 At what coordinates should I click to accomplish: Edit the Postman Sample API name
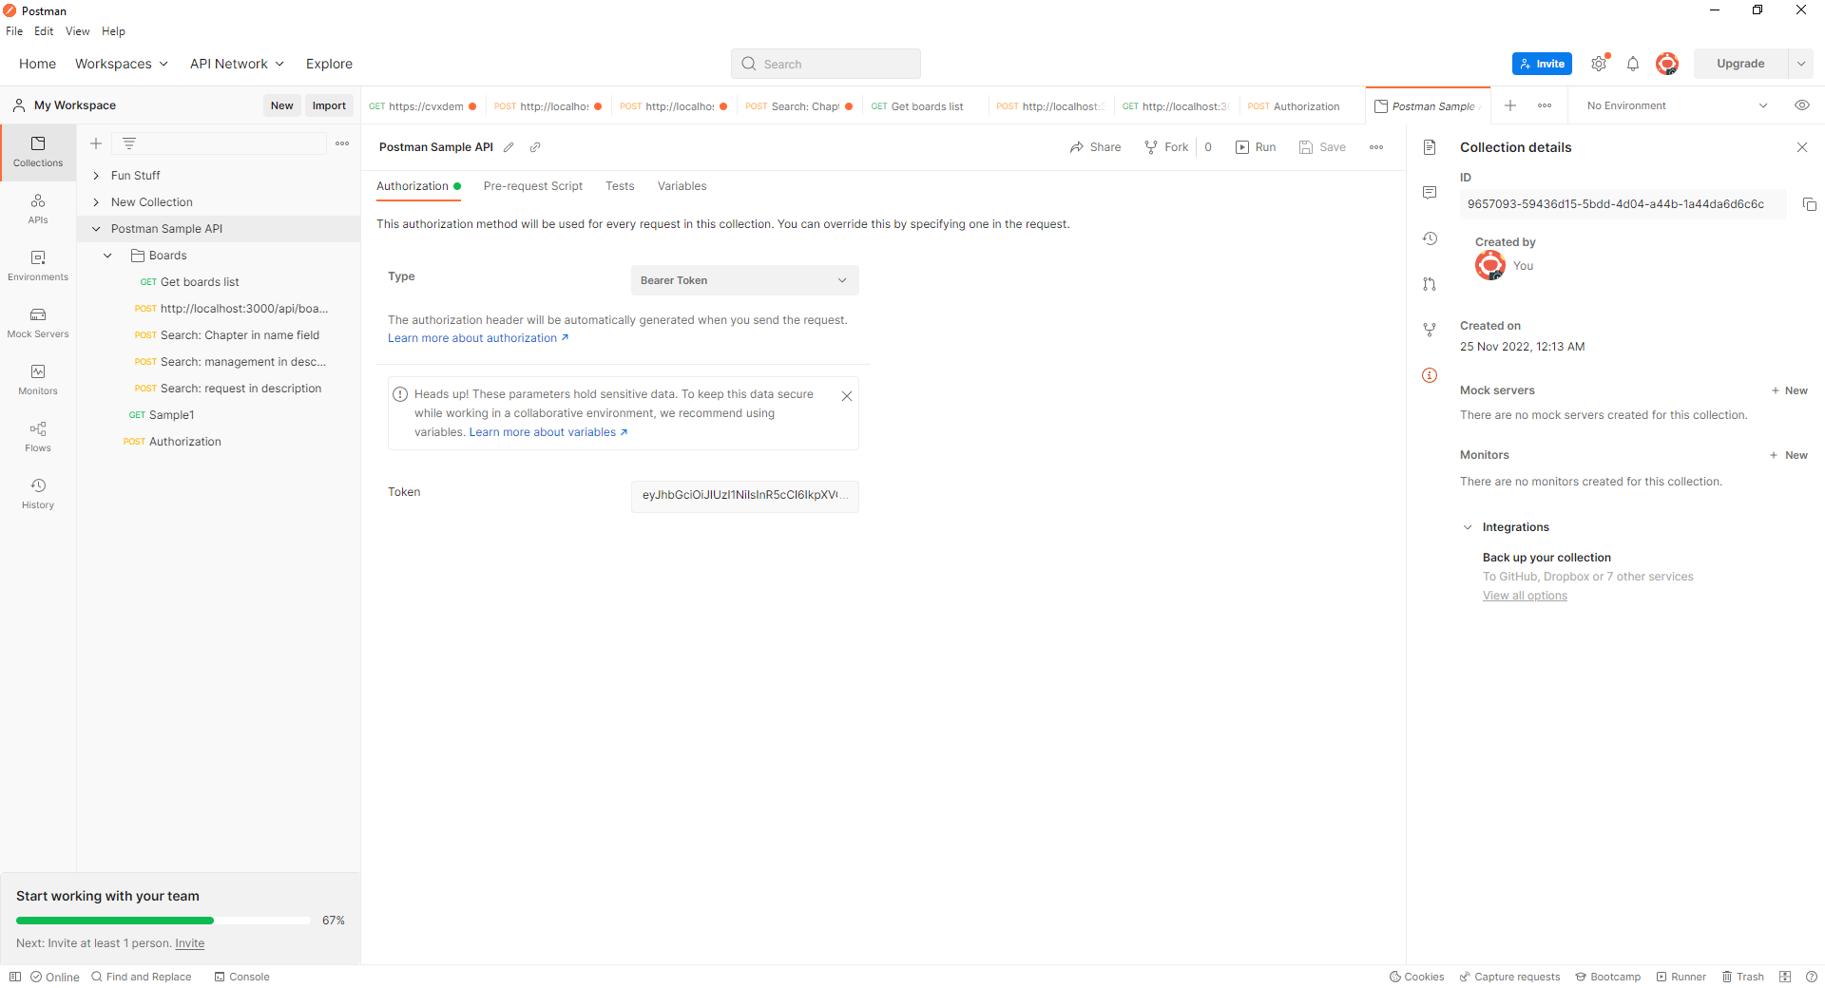click(x=509, y=147)
